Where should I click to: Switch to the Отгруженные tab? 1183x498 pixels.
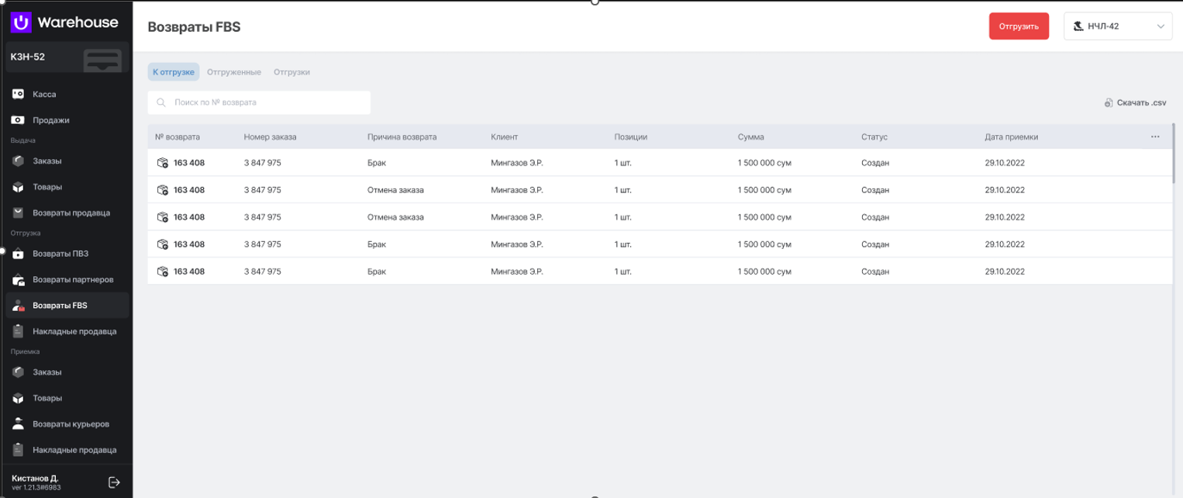point(233,72)
